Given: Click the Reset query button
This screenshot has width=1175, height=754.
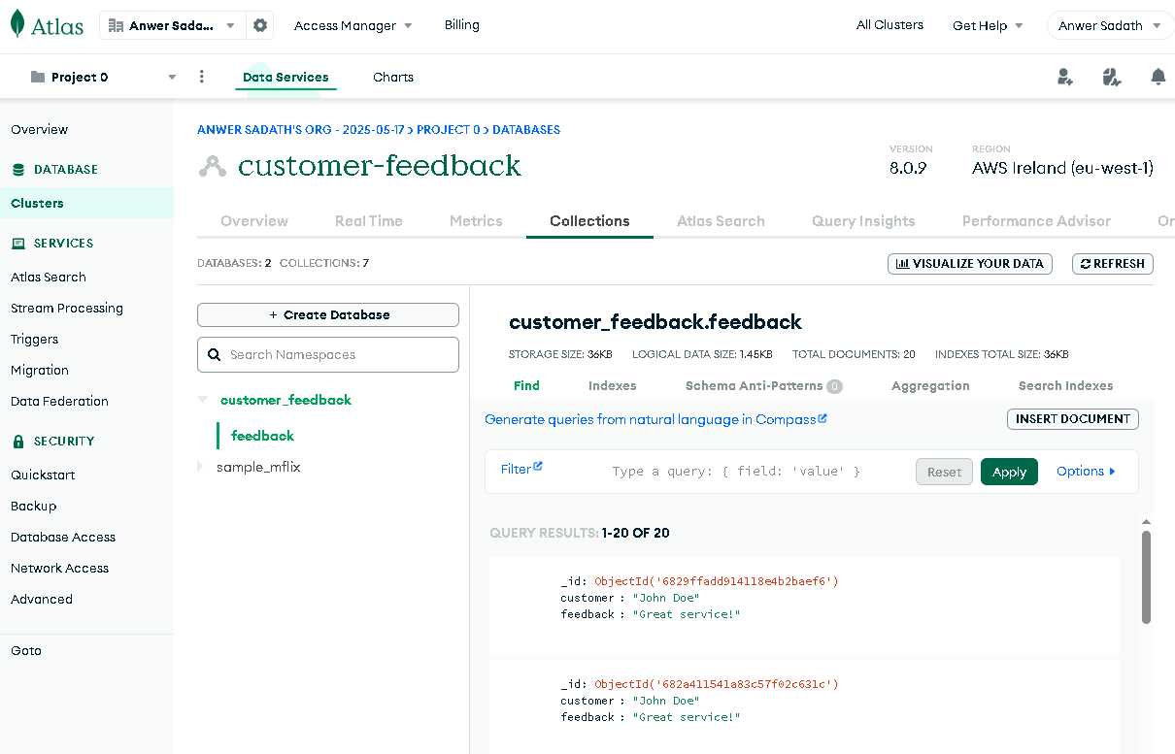Looking at the screenshot, I should [x=944, y=472].
